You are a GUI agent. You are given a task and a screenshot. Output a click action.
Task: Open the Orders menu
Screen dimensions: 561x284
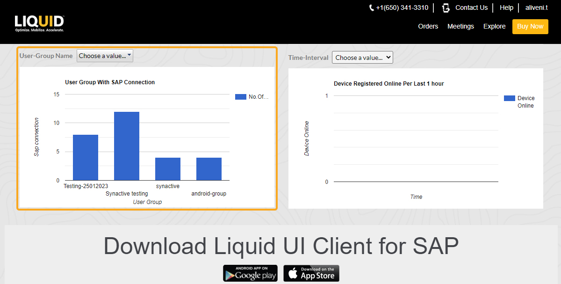tap(428, 27)
